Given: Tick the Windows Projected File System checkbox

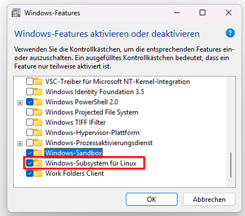Looking at the screenshot, I should pos(29,112).
